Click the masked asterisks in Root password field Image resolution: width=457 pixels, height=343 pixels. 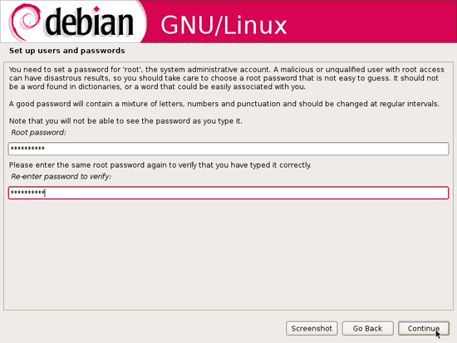tap(27, 149)
